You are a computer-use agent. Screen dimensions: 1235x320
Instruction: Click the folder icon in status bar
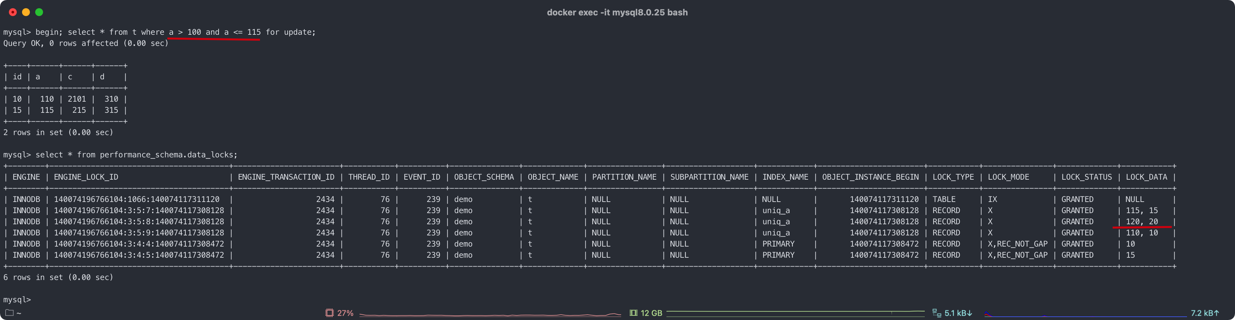[9, 313]
